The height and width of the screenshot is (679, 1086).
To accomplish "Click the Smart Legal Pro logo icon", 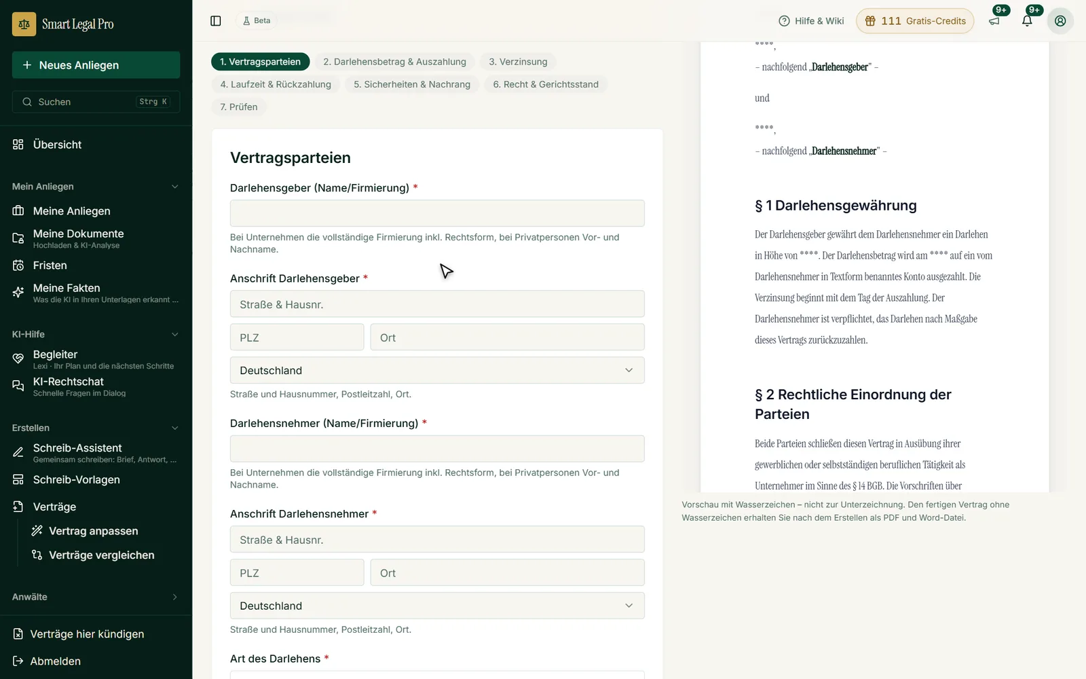I will click(x=24, y=24).
